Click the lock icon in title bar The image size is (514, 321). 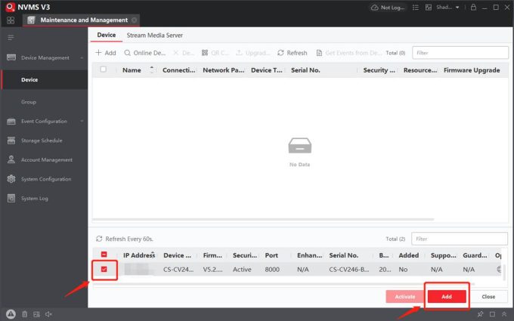click(474, 8)
